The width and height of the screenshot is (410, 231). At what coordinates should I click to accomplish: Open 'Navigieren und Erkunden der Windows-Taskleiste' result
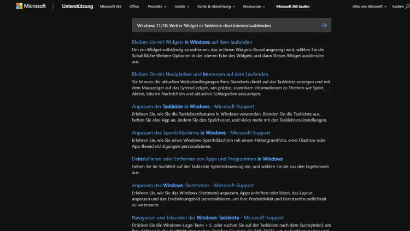click(x=208, y=217)
